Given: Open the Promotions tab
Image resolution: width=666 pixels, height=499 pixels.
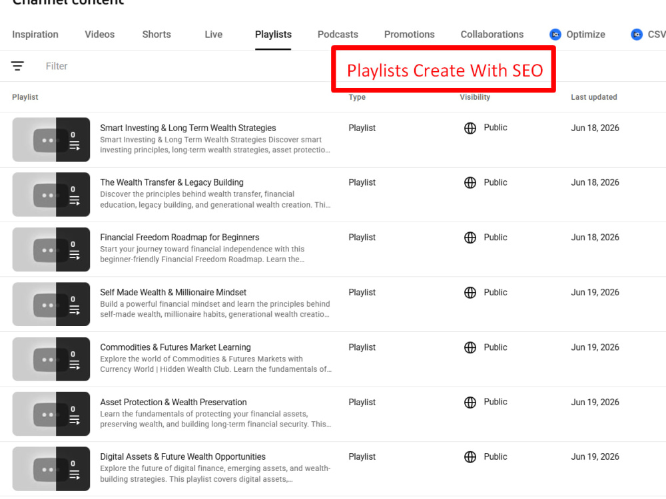Looking at the screenshot, I should tap(409, 35).
